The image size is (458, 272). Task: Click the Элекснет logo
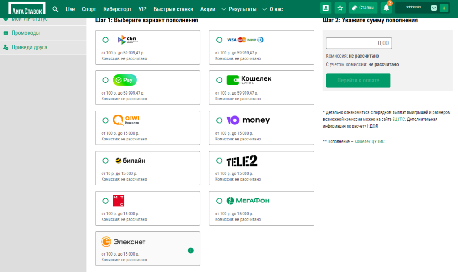(x=123, y=241)
